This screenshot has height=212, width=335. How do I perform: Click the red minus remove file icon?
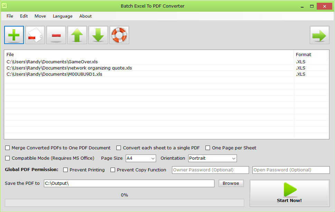[x=56, y=35]
